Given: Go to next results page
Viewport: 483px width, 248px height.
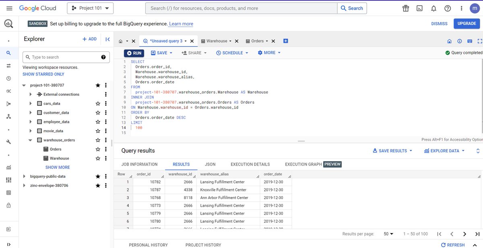Looking at the screenshot, I should 464,234.
